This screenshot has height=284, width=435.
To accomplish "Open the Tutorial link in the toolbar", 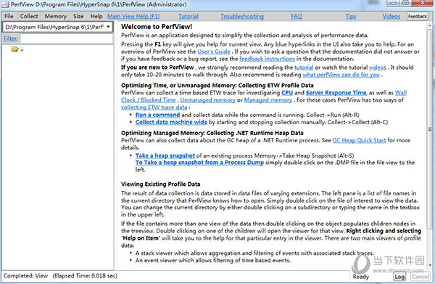I will 188,16.
